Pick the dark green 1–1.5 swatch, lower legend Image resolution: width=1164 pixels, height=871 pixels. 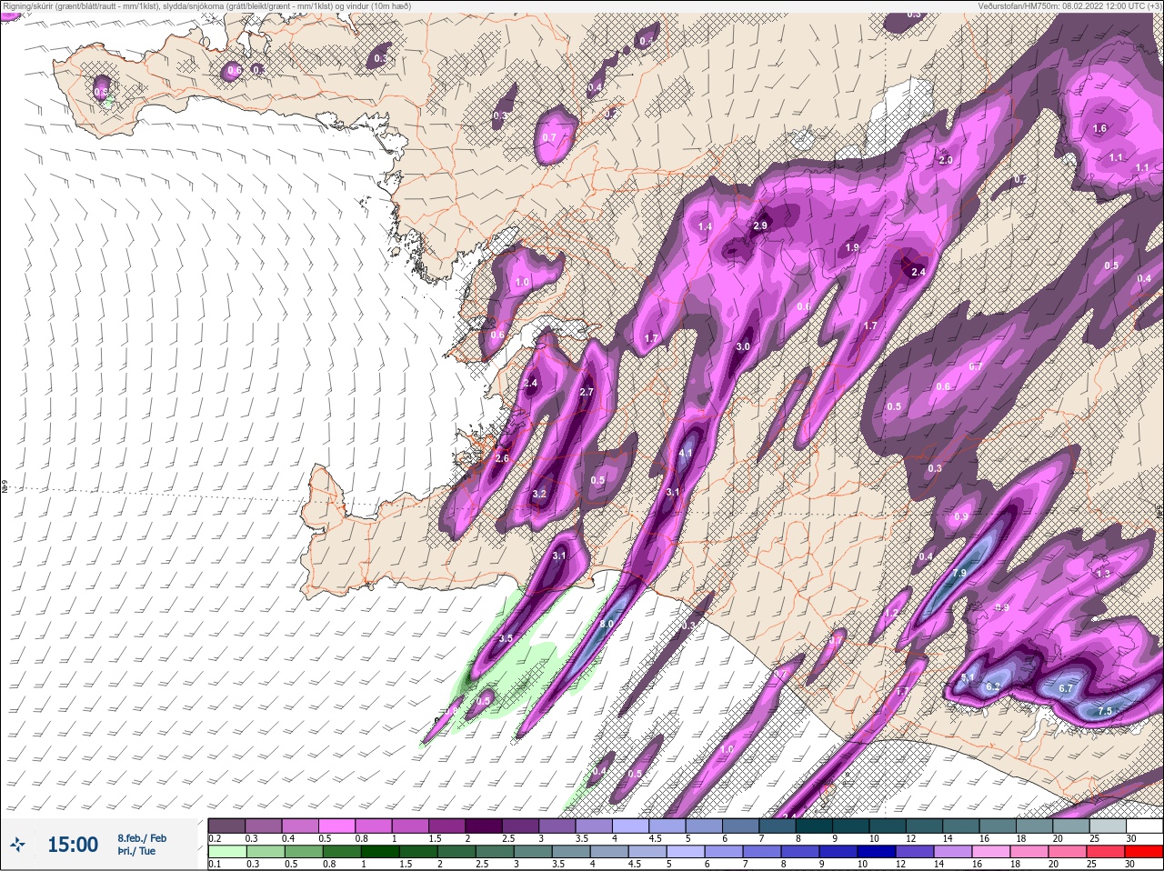pos(379,852)
